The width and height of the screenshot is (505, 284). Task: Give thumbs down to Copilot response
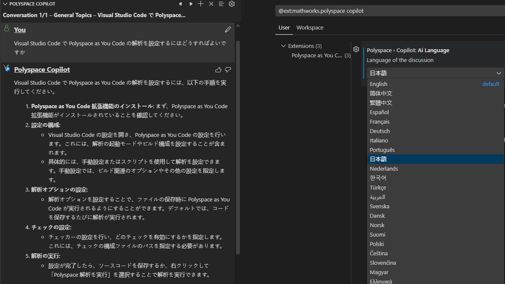(228, 70)
